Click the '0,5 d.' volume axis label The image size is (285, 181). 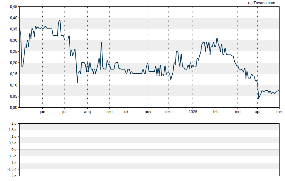coord(13,143)
